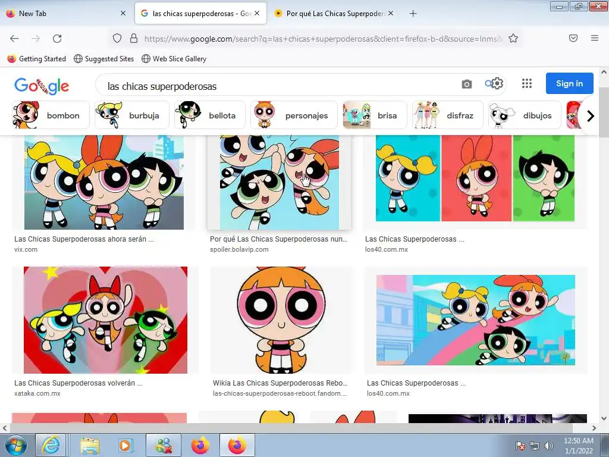Screen dimensions: 609x457
Task: Click the horizontal scrollbar right arrow
Action: [x=594, y=428]
